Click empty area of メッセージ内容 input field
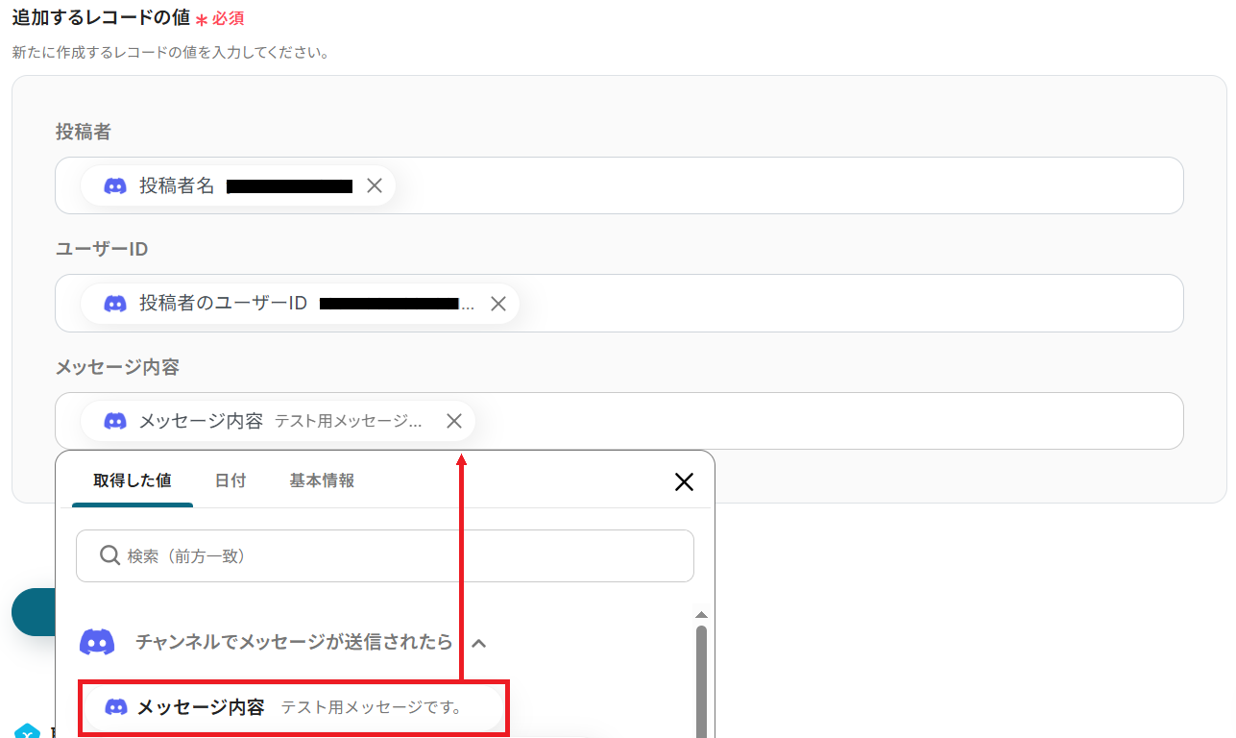This screenshot has width=1236, height=738. [x=826, y=421]
